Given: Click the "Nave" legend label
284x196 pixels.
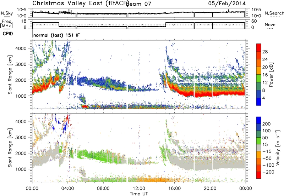Looking at the screenshot, I should (270, 25).
